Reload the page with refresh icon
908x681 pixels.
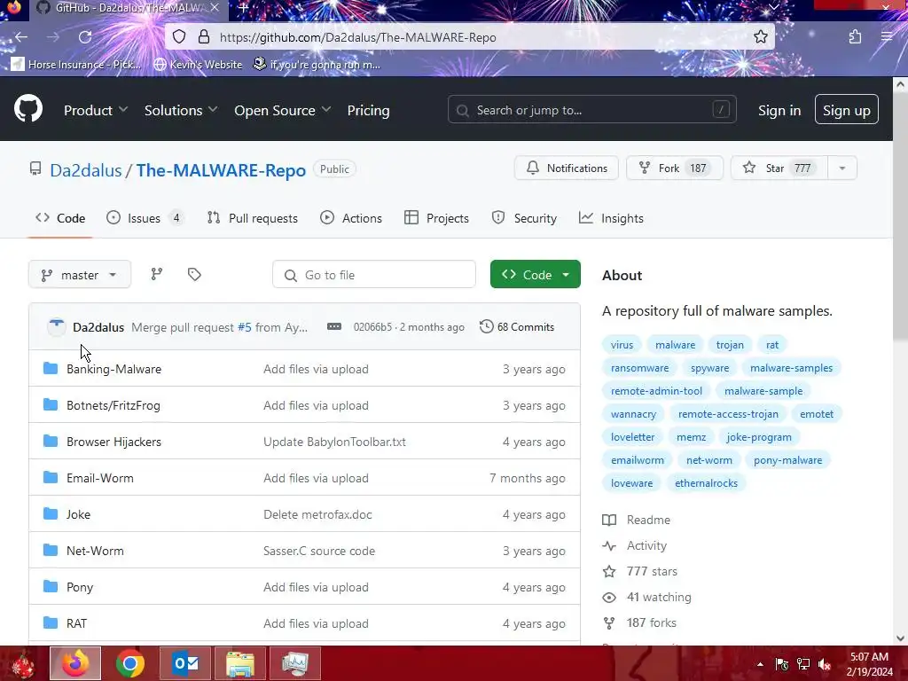click(x=85, y=37)
